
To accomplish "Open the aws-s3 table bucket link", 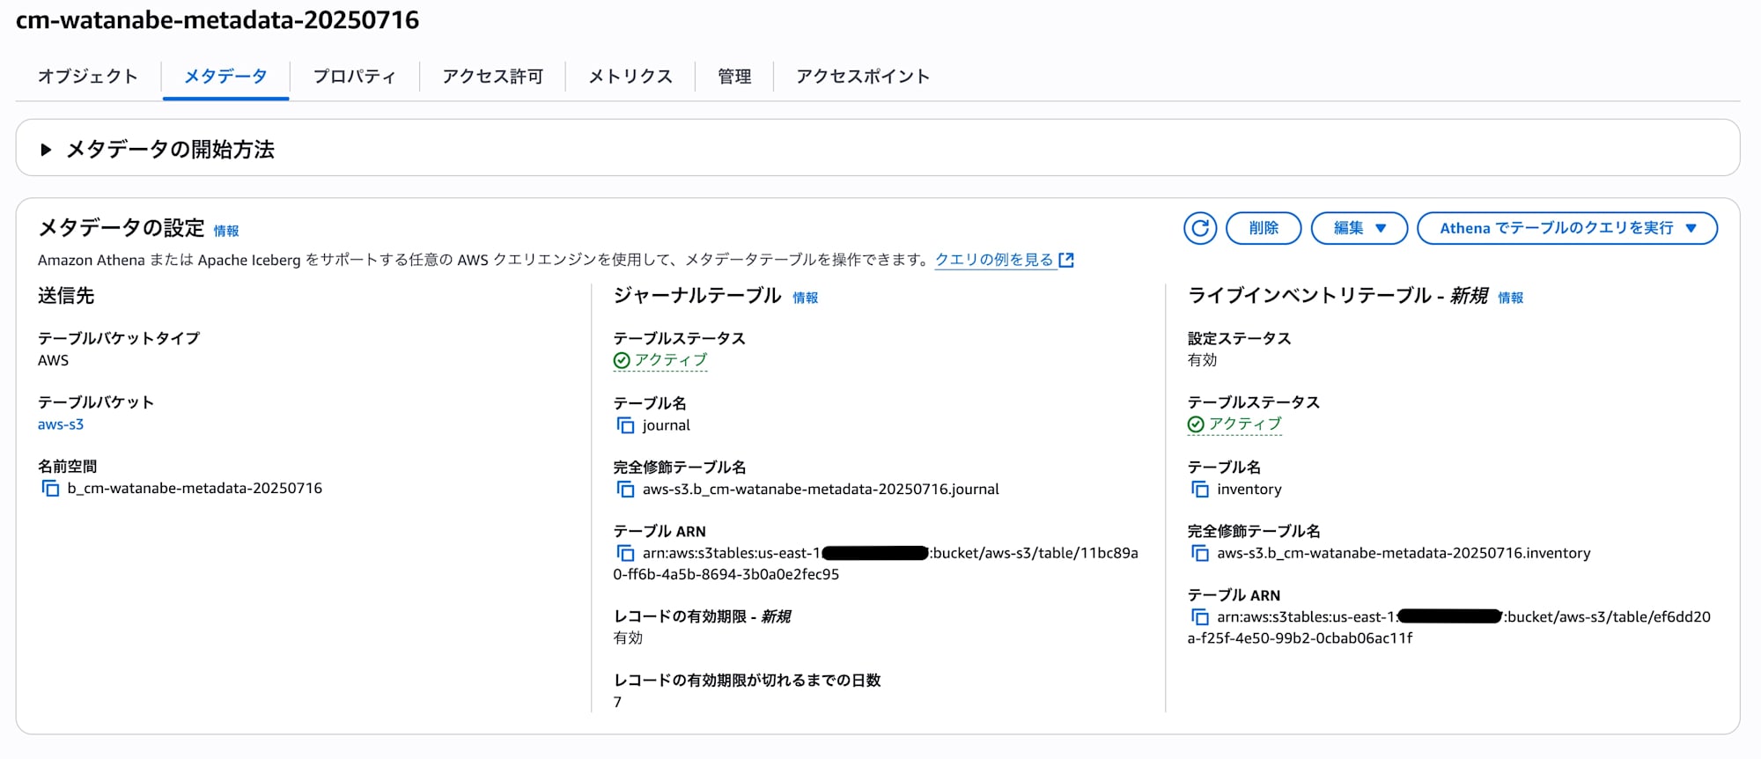I will pyautogui.click(x=61, y=424).
